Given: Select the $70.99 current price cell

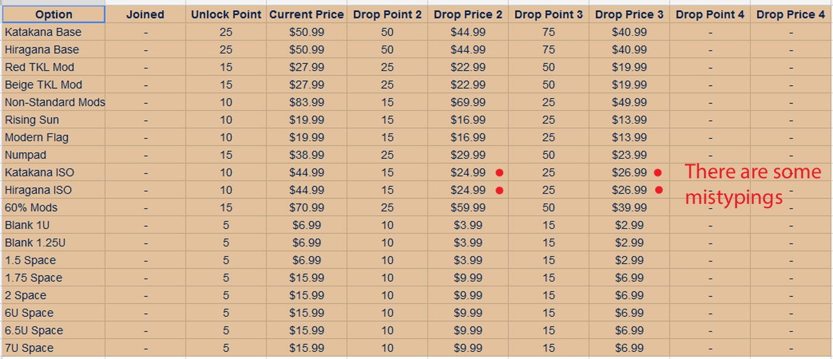Looking at the screenshot, I should [x=307, y=208].
